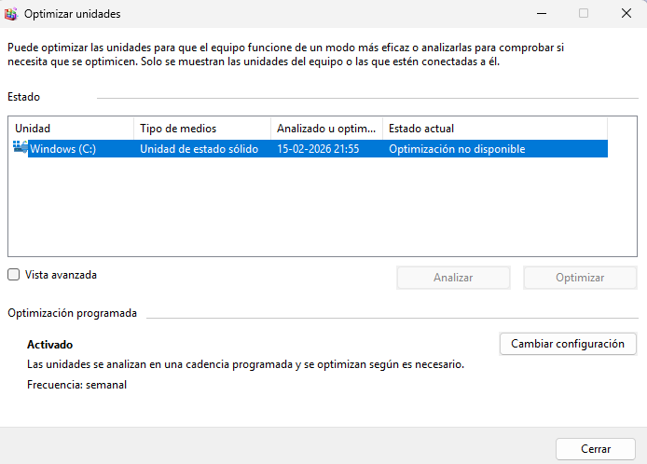This screenshot has height=464, width=647.
Task: Click the Windows (C:) drive icon
Action: (x=21, y=147)
